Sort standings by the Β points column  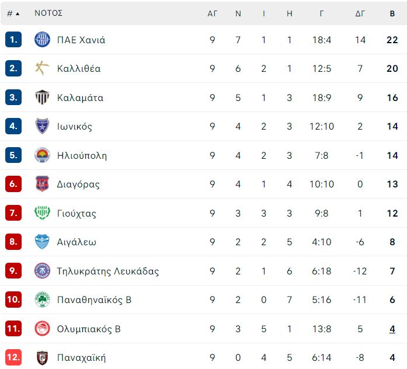click(x=392, y=13)
